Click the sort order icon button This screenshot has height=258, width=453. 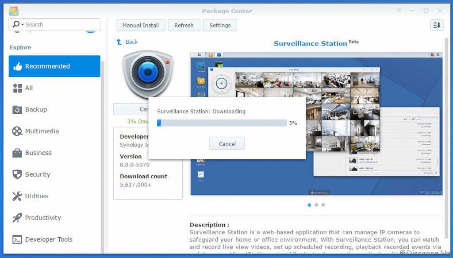[437, 25]
